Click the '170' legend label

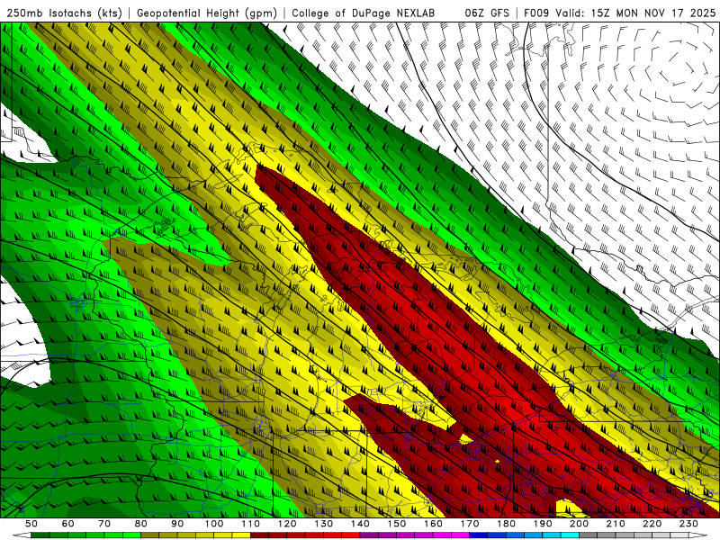470,524
